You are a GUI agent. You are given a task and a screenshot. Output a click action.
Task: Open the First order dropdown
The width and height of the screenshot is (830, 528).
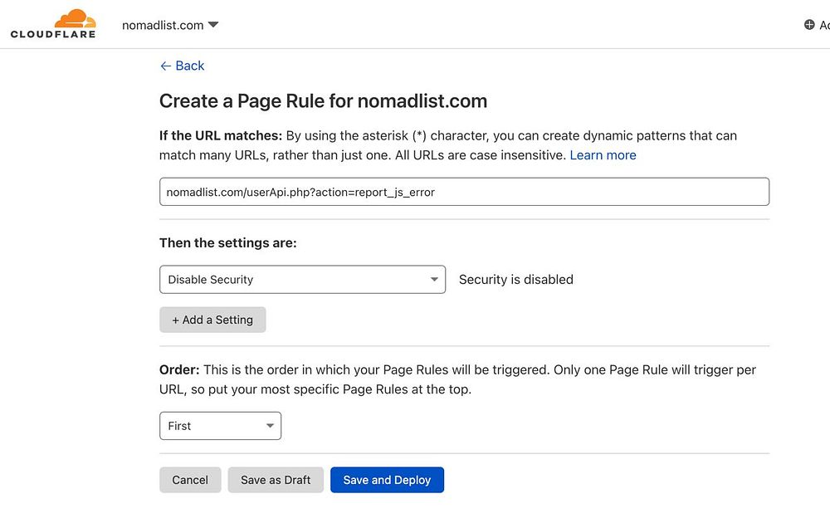click(220, 426)
